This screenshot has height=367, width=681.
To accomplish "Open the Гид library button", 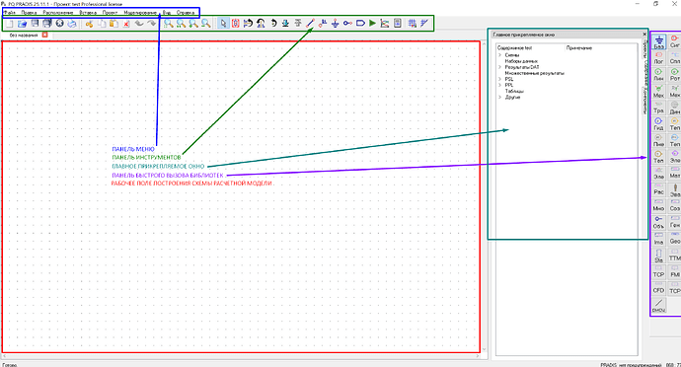I will (659, 123).
